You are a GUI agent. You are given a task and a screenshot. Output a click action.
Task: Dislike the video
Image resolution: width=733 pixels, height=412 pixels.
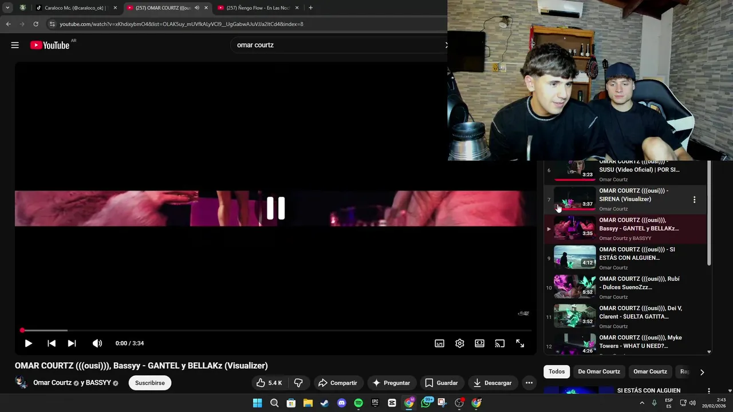tap(298, 383)
